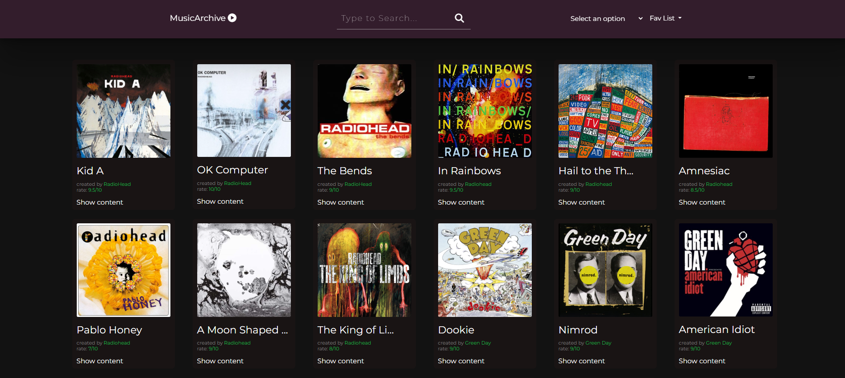Open the Amnesiac album cover
Viewport: 845px width, 378px height.
[x=726, y=111]
